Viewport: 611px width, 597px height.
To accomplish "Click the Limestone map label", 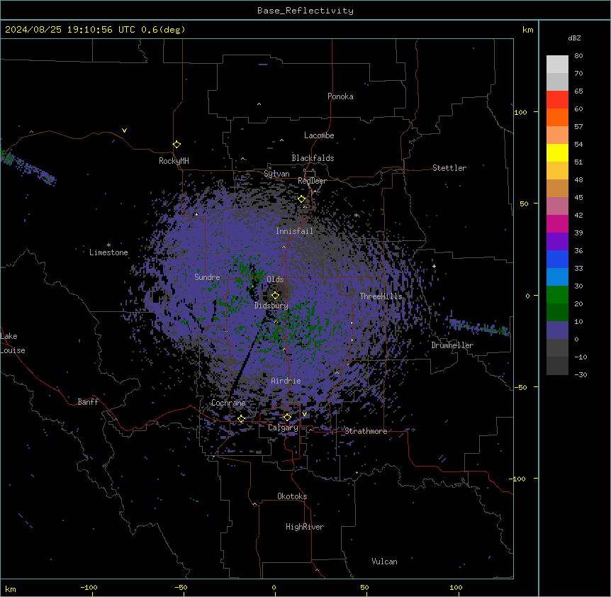I will pyautogui.click(x=108, y=252).
